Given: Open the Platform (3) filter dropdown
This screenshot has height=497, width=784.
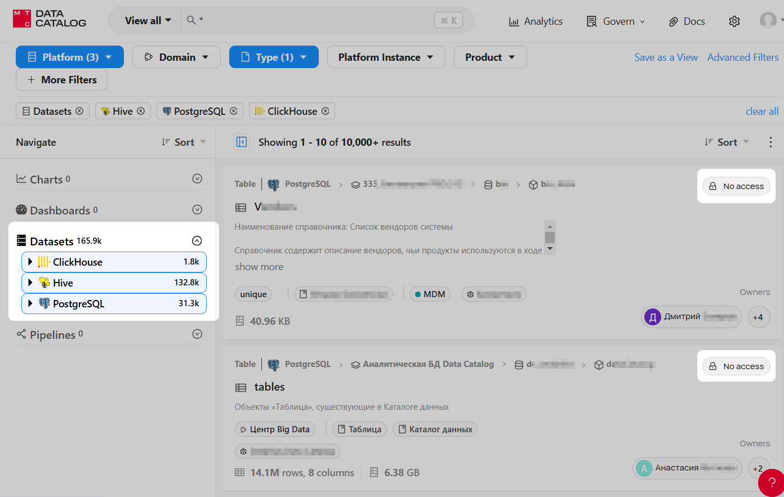Looking at the screenshot, I should pos(70,57).
